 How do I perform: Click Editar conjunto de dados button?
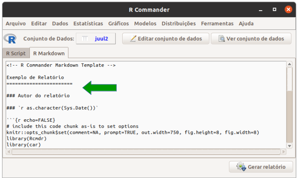166,39
